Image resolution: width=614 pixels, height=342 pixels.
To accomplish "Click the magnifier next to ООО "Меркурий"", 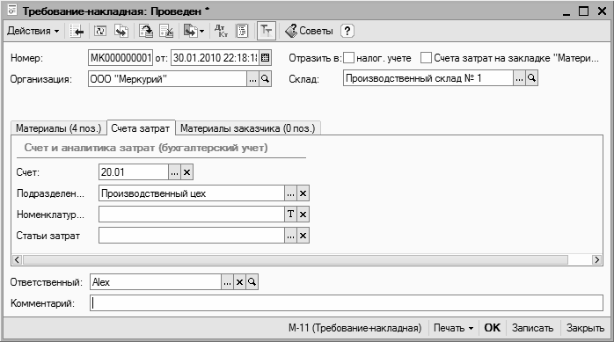I will click(265, 79).
